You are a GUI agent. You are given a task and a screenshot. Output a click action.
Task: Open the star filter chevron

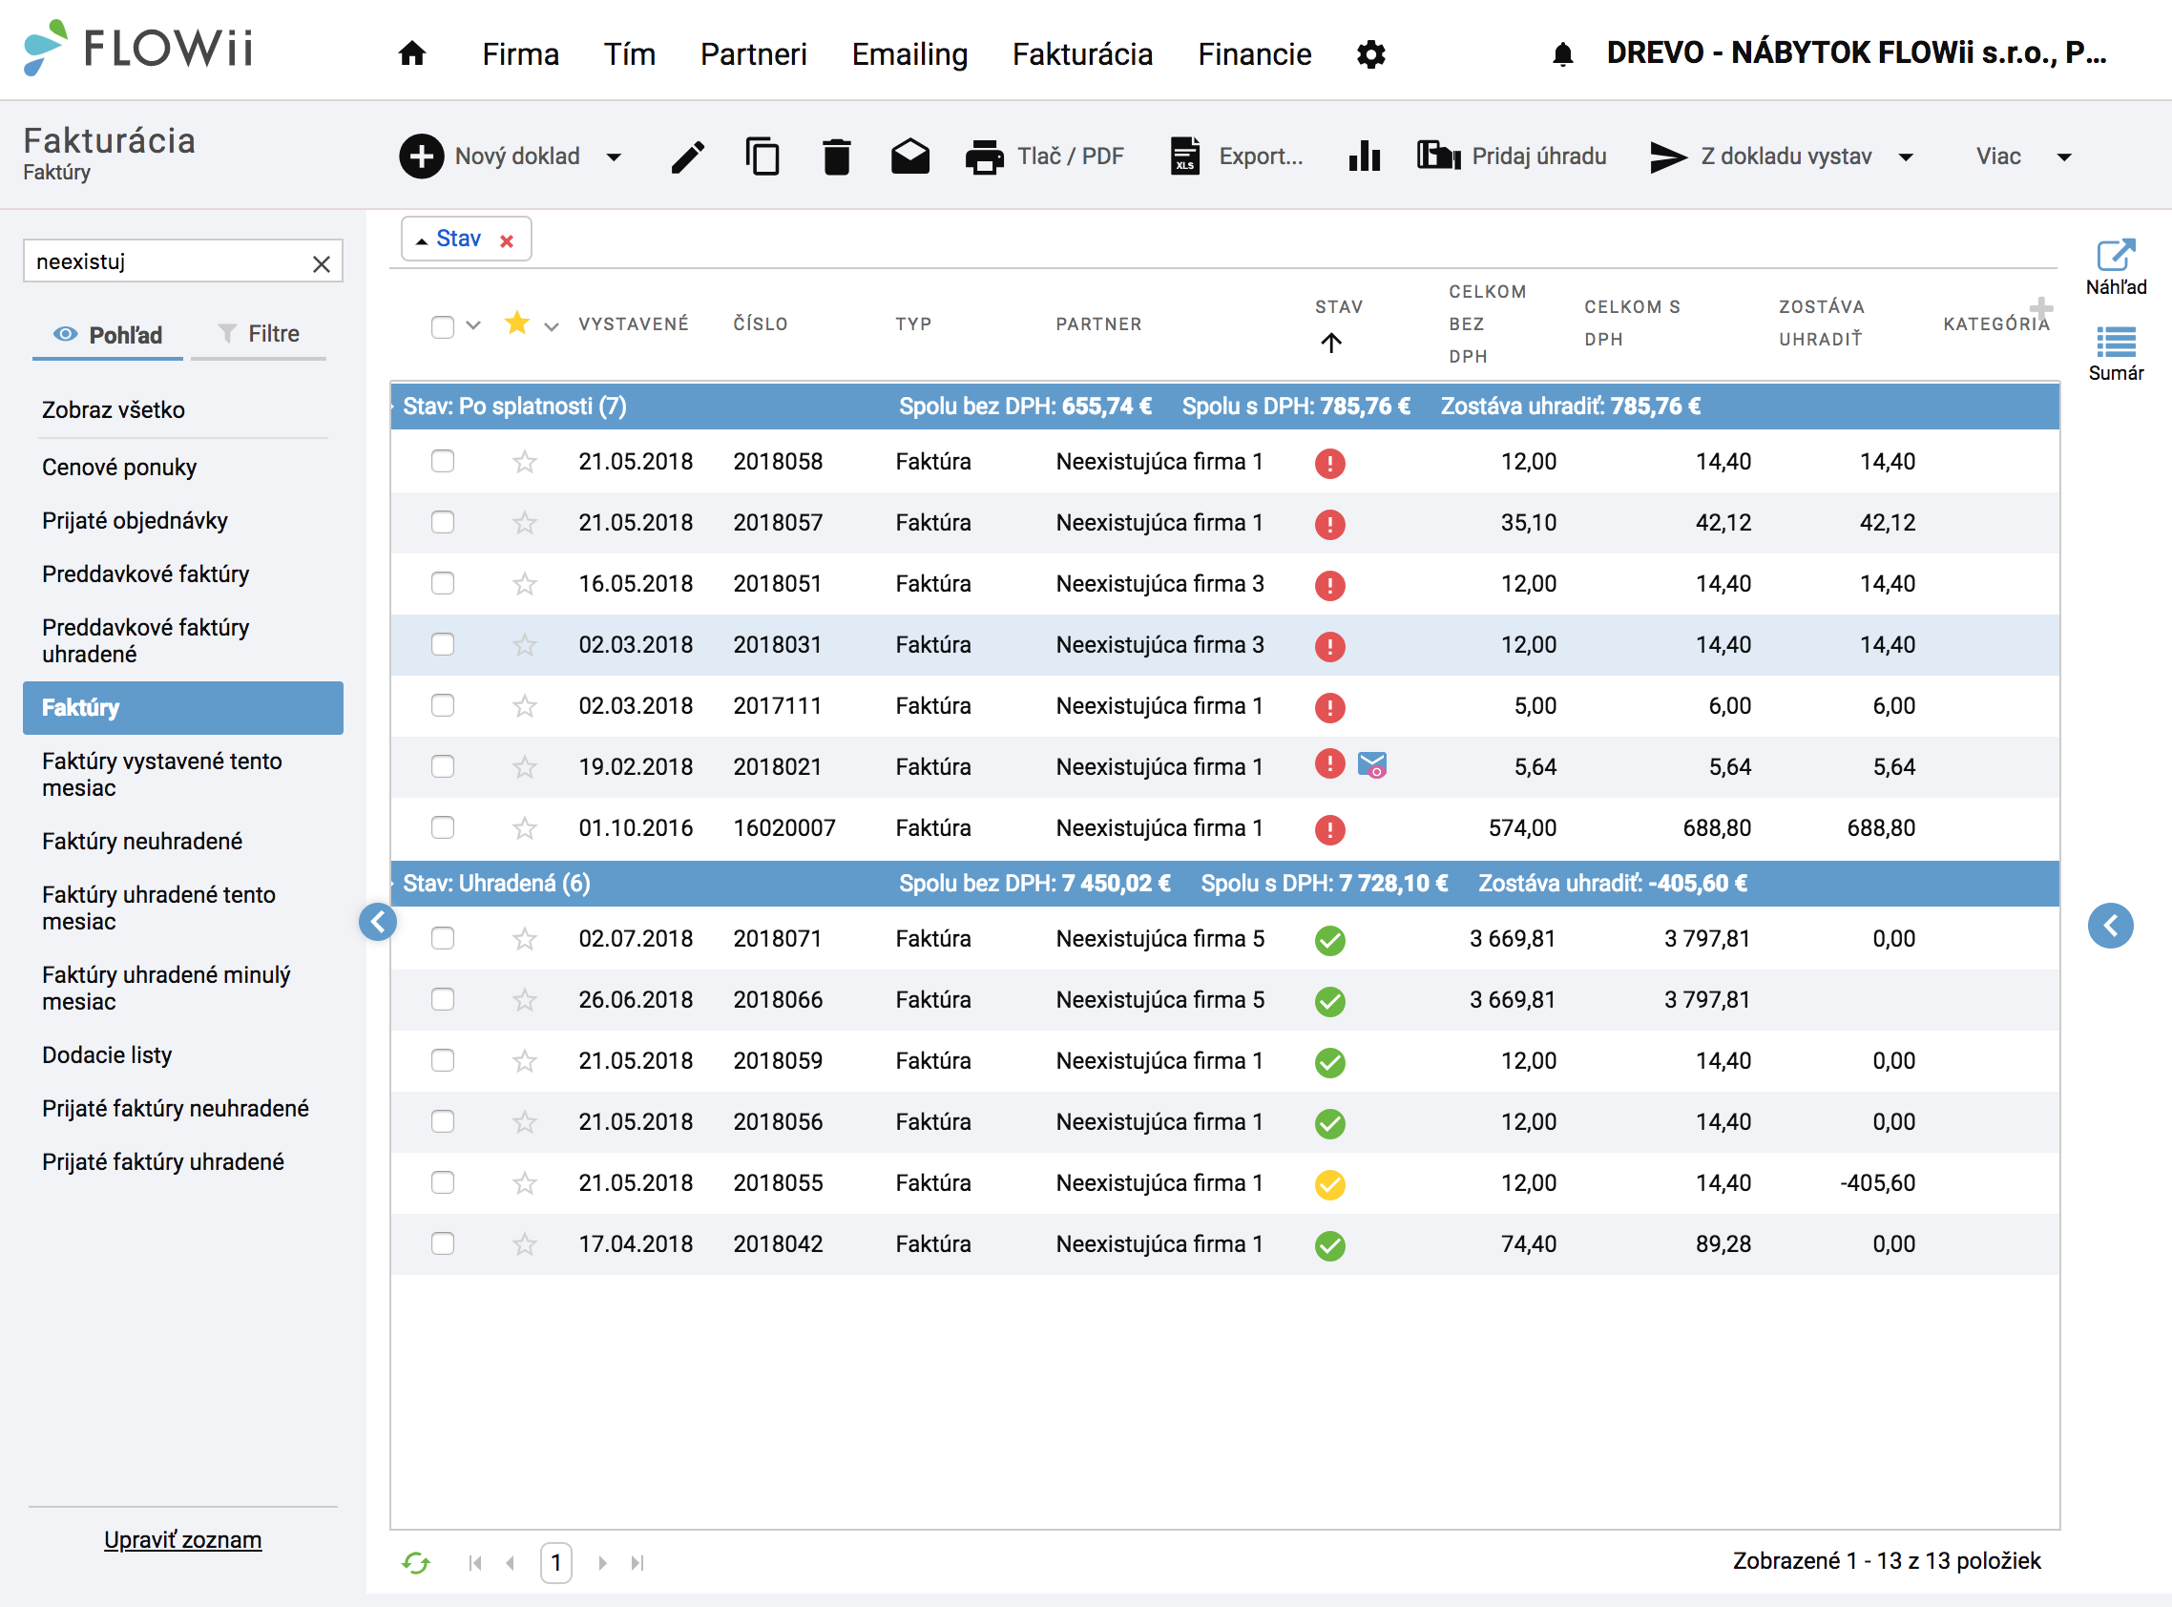[552, 327]
